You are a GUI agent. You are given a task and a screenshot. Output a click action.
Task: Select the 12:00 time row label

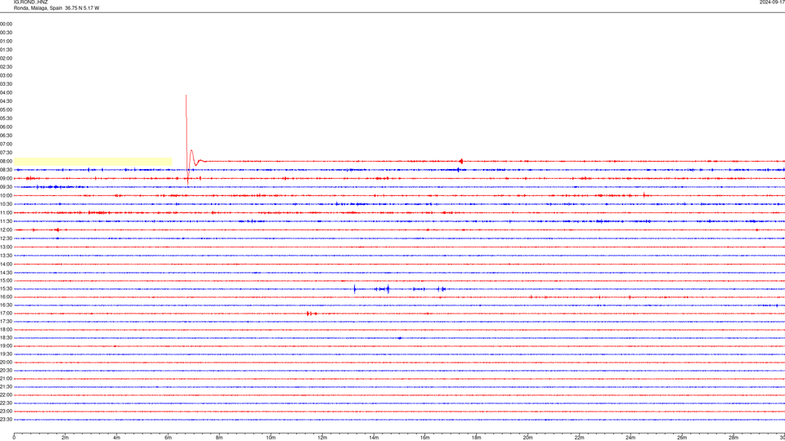(x=6, y=230)
